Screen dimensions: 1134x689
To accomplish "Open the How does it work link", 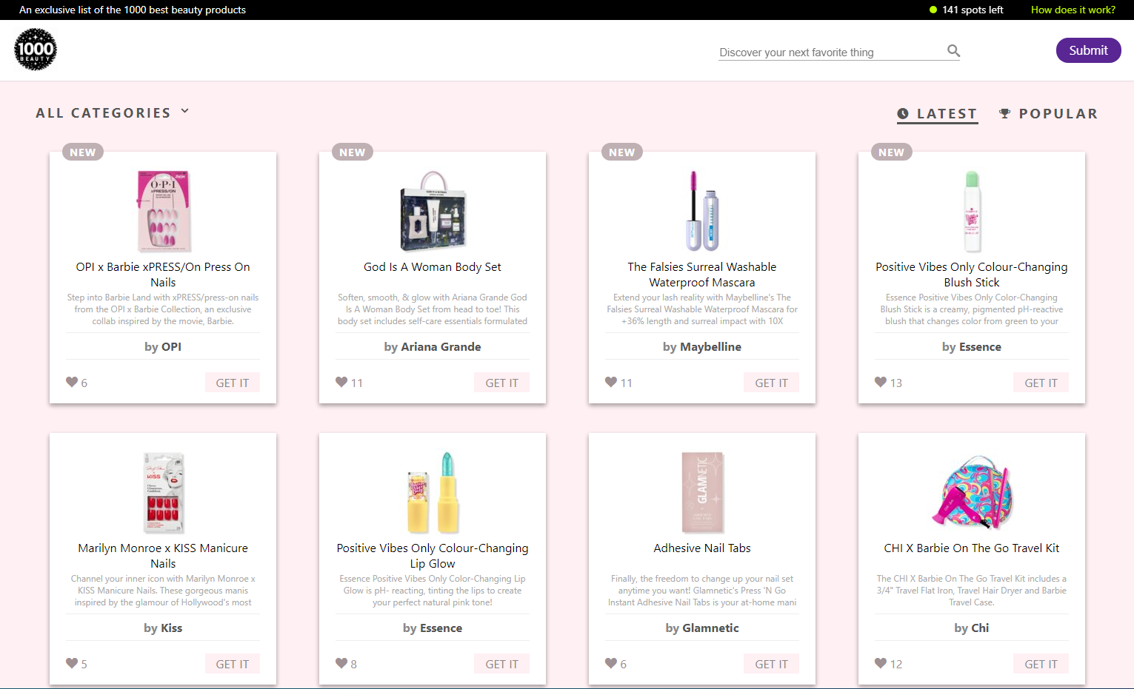I will [1073, 10].
